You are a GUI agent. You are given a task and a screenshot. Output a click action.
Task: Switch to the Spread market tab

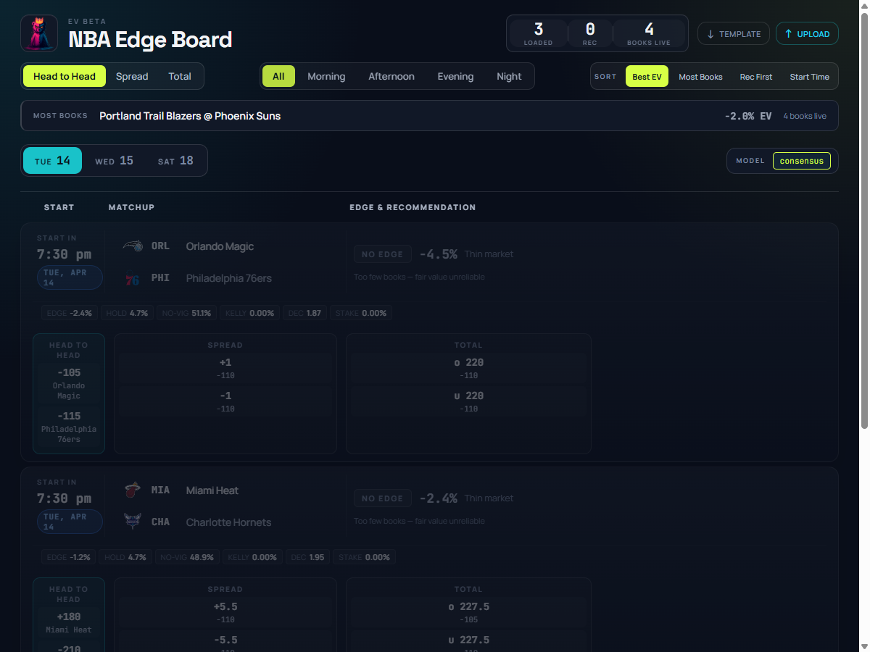[132, 76]
